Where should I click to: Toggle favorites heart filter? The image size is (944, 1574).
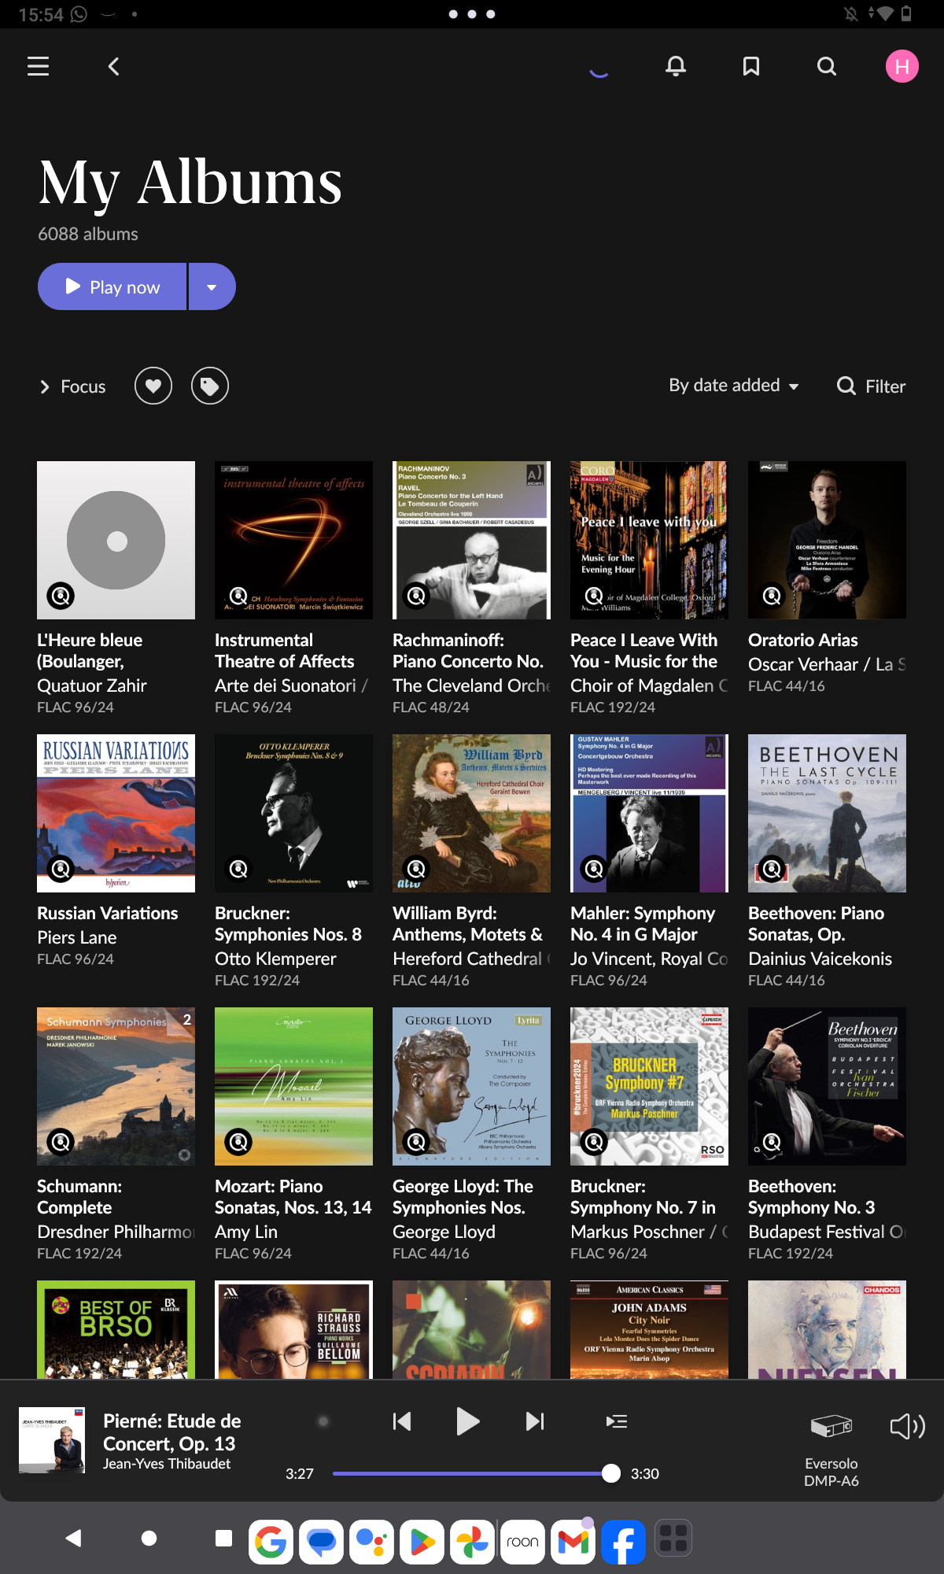[x=153, y=386]
